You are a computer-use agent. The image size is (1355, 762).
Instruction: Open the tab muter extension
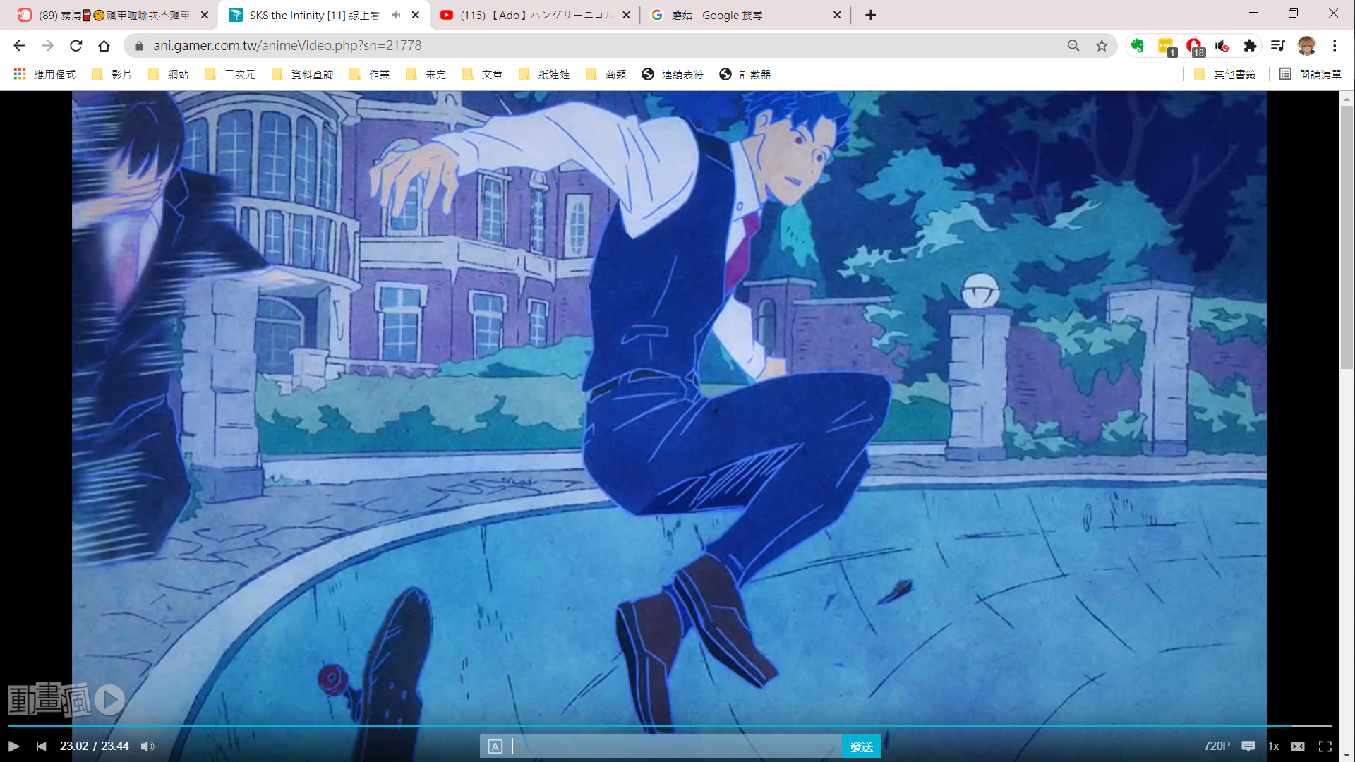1222,46
